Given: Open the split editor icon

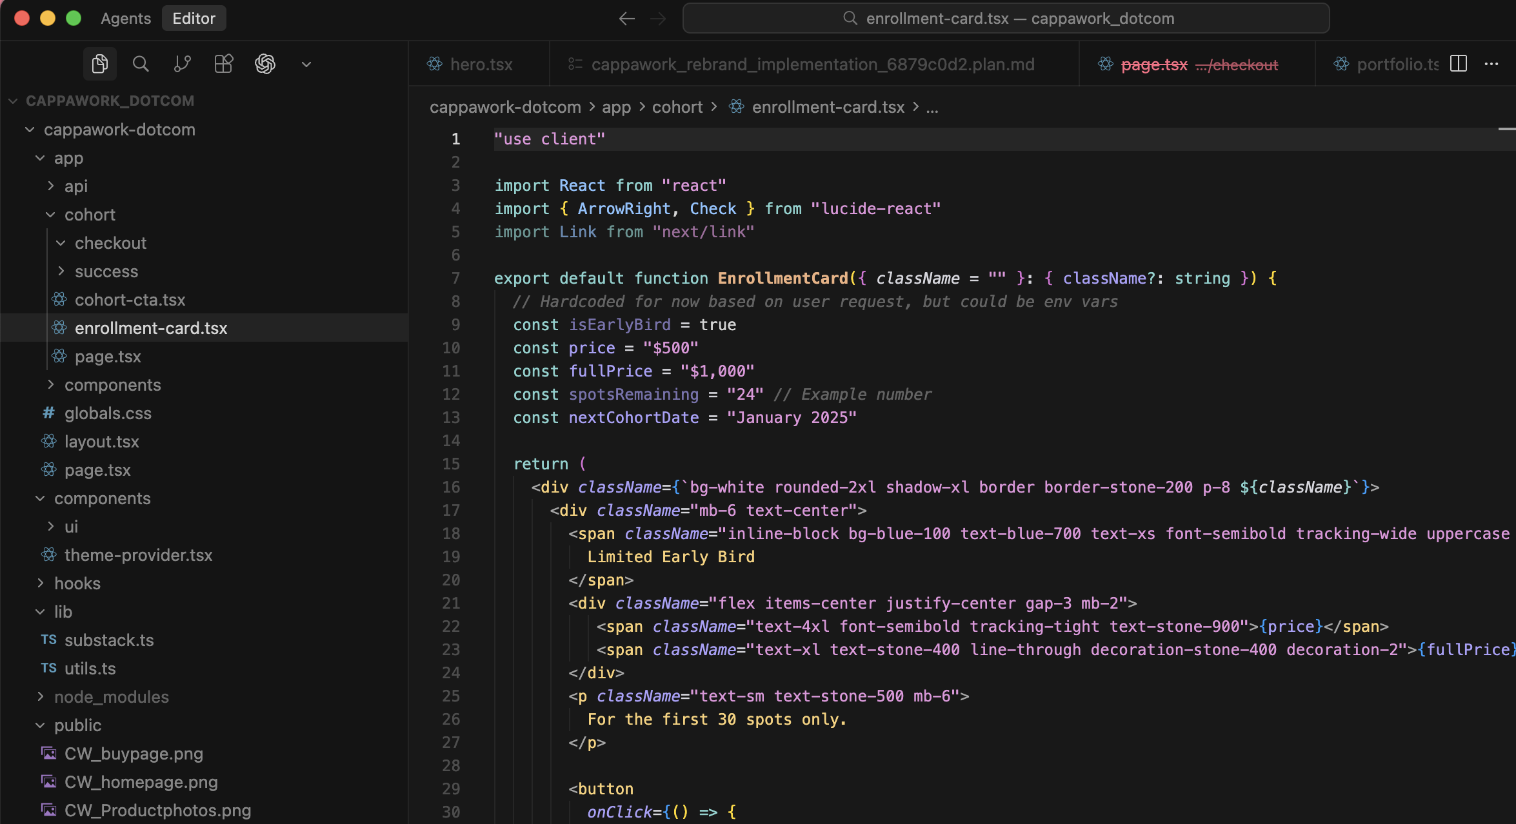Looking at the screenshot, I should pos(1458,64).
